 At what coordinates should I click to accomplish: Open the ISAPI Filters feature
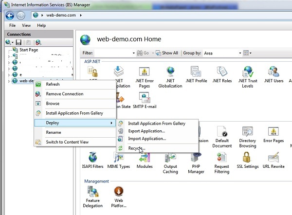(92, 161)
